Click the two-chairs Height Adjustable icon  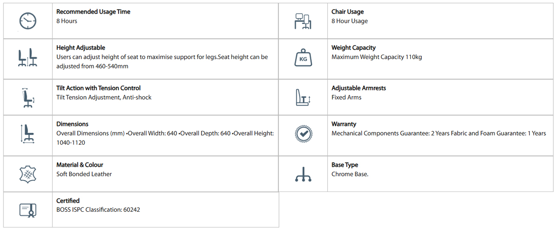28,58
